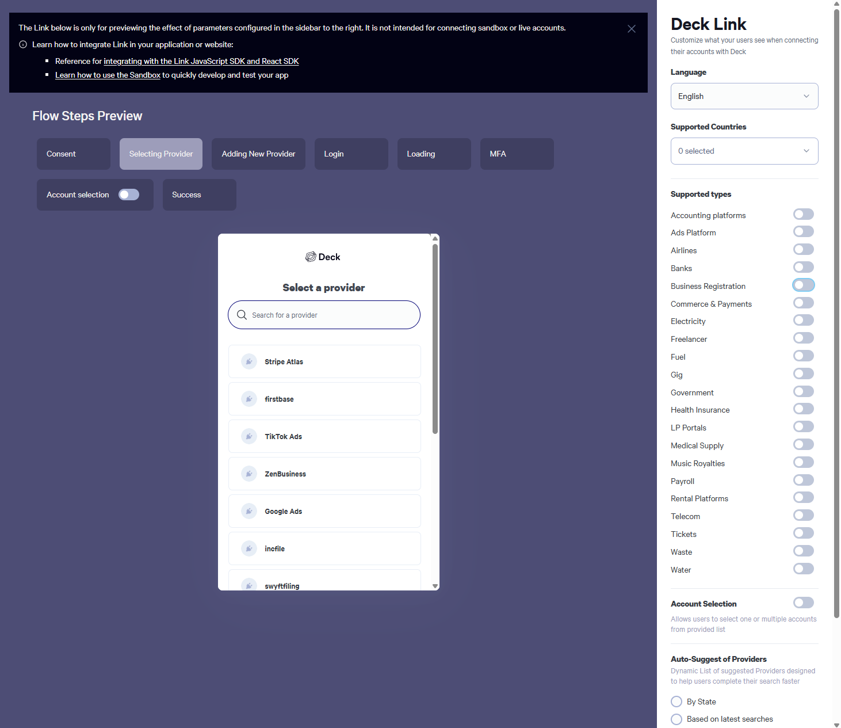The image size is (841, 728).
Task: Click the scroll up arrow of the page scrollbar
Action: [836, 4]
